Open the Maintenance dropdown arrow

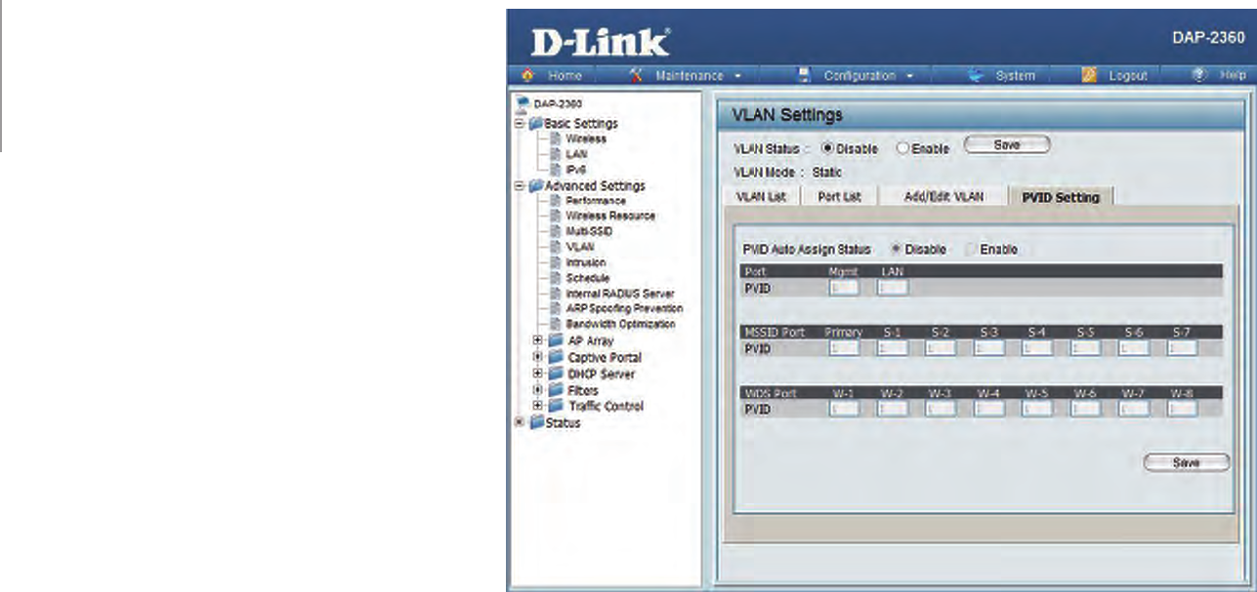(x=738, y=76)
